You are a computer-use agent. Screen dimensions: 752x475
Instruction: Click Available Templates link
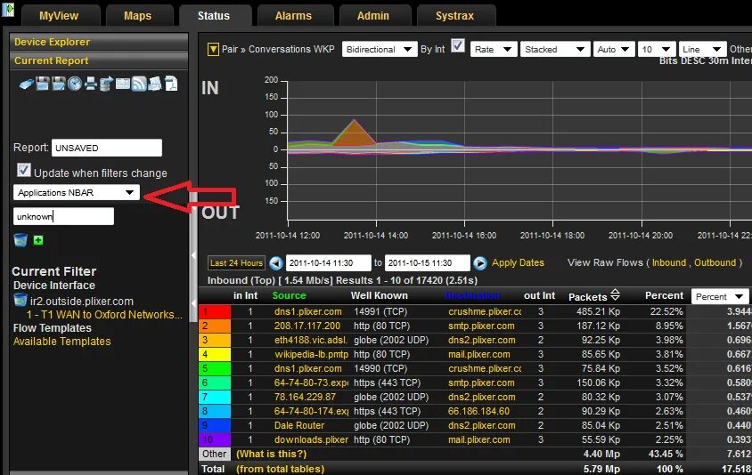[61, 342]
